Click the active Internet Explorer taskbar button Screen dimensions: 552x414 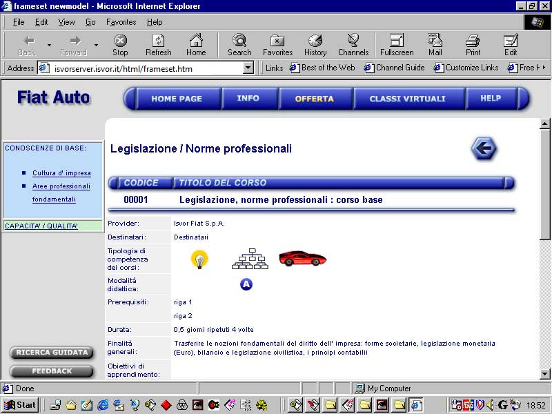(x=417, y=405)
